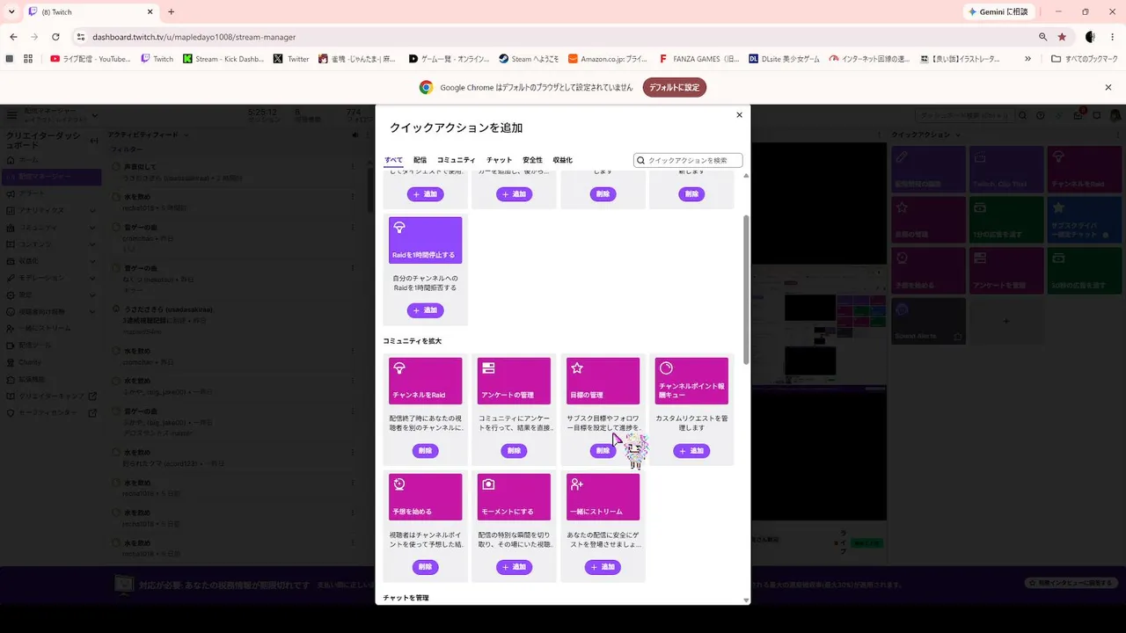Open the Twitter bookmark

291,59
